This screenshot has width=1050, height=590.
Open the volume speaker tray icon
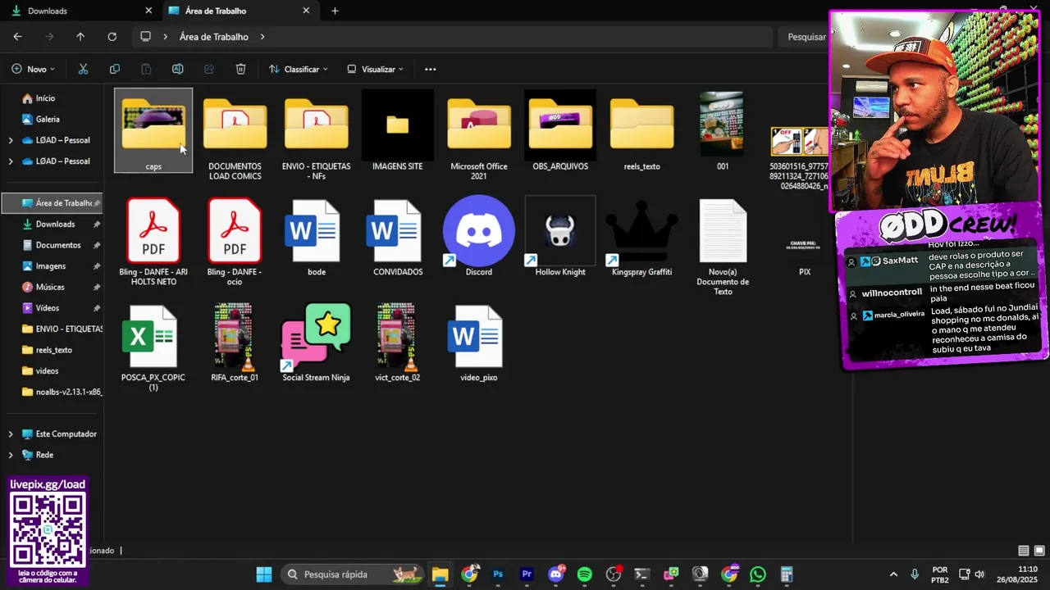pos(979,574)
